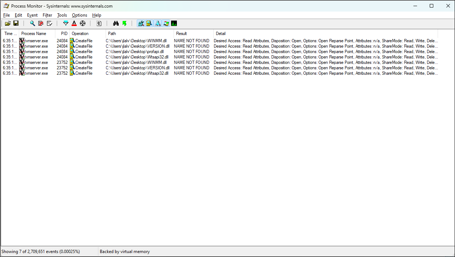Select the VERSION.dll path for PID 24084
This screenshot has height=257, width=455.
coord(137,46)
